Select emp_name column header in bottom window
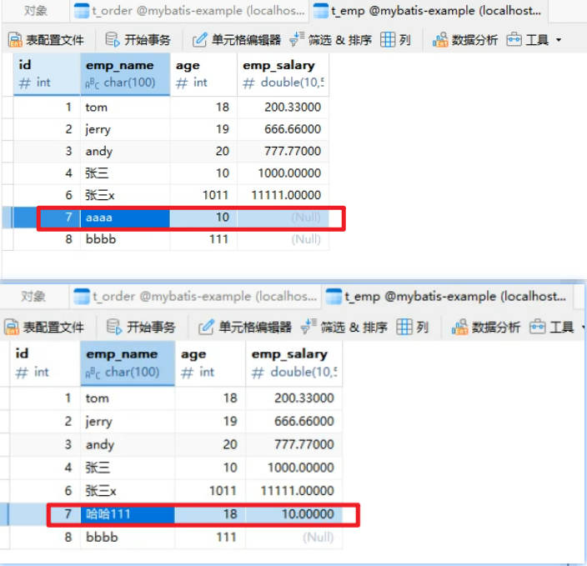The width and height of the screenshot is (587, 566). click(128, 363)
